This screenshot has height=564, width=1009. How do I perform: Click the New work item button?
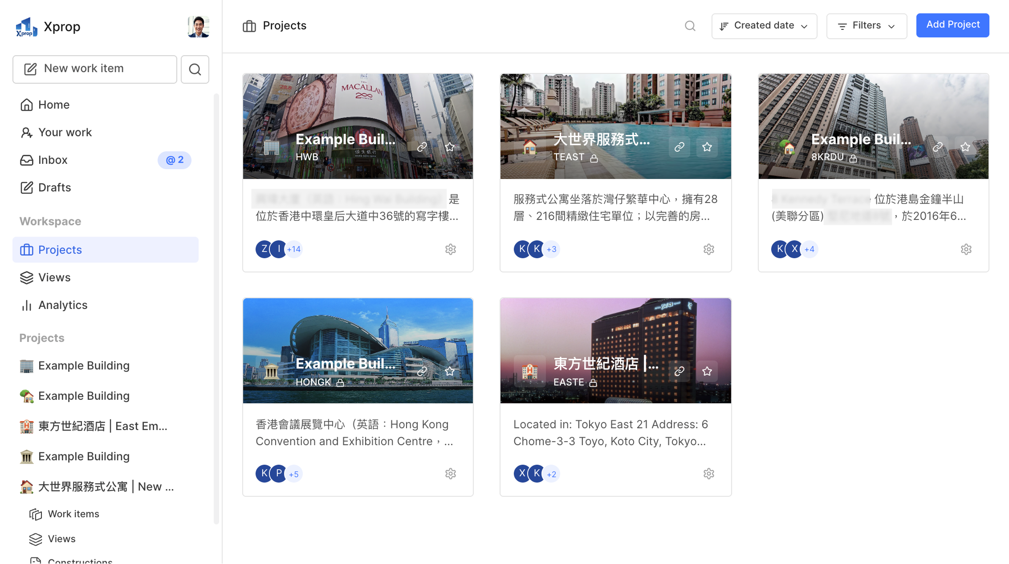[95, 69]
